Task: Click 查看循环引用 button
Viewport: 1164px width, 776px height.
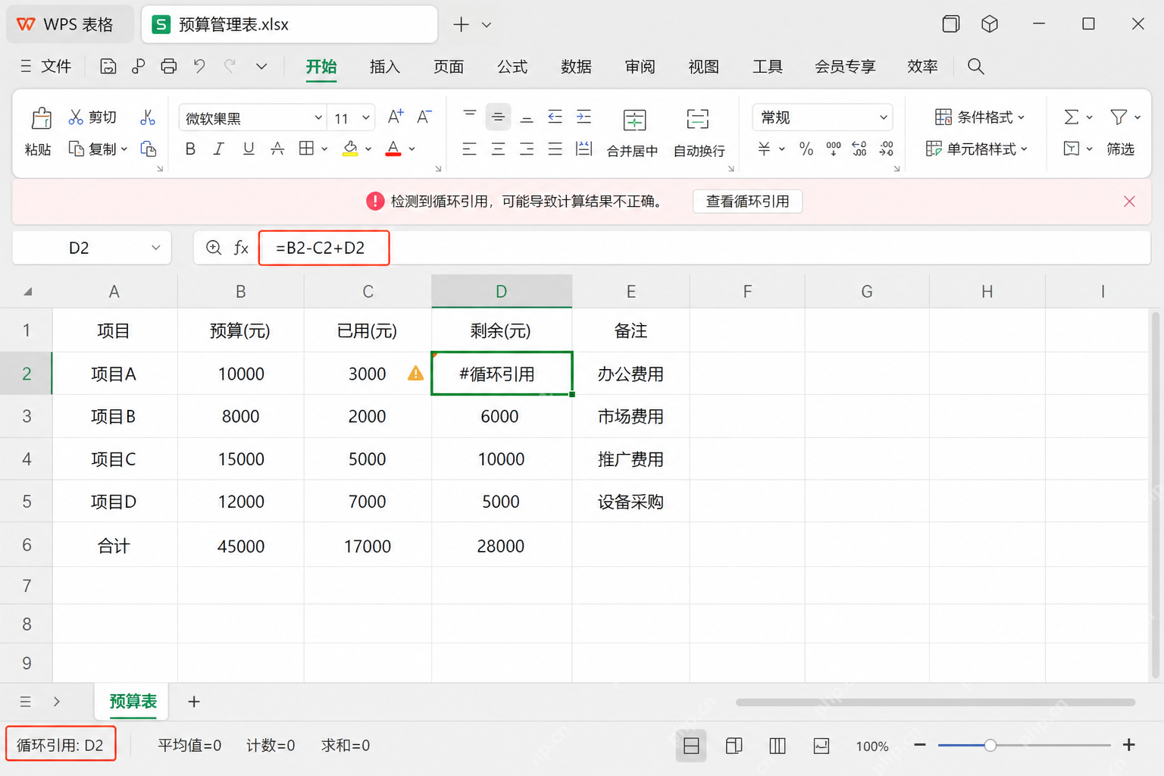Action: 747,202
